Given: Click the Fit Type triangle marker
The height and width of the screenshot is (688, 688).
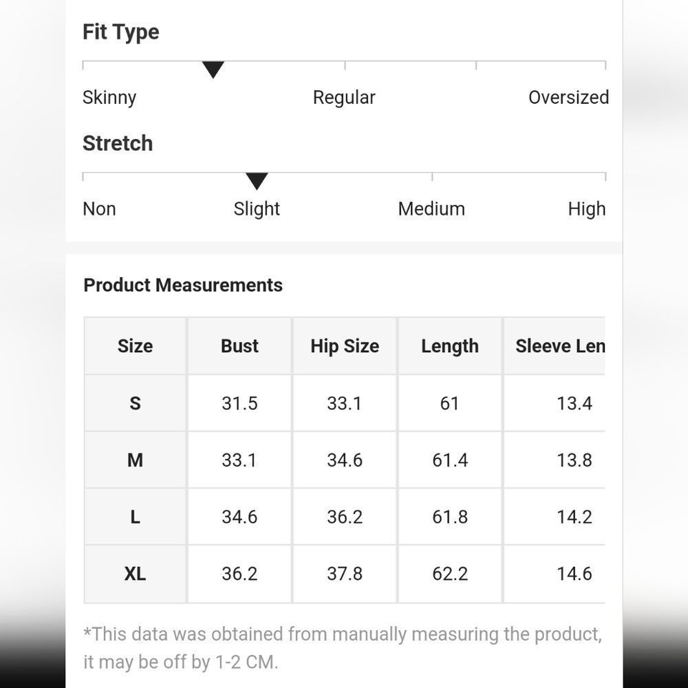Looking at the screenshot, I should click(x=213, y=69).
